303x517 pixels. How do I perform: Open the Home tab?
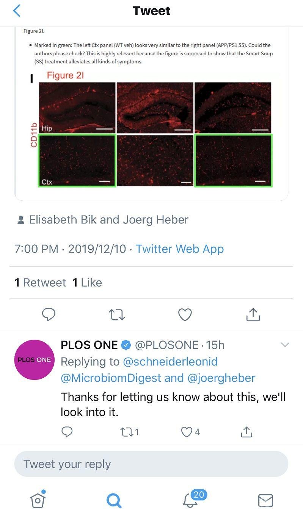coord(38,500)
